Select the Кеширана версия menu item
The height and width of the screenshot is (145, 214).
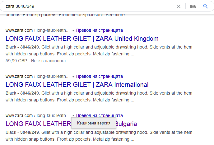(x=94, y=123)
